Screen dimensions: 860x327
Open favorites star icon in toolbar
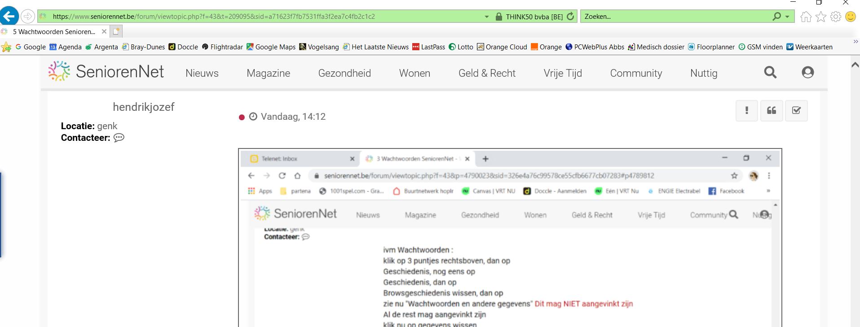coord(821,17)
